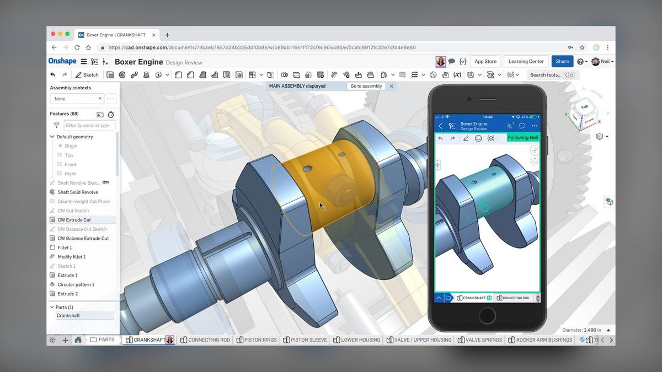Switch to the PISTON RINGS tab
Viewport: 662px width, 372px height.
click(257, 340)
